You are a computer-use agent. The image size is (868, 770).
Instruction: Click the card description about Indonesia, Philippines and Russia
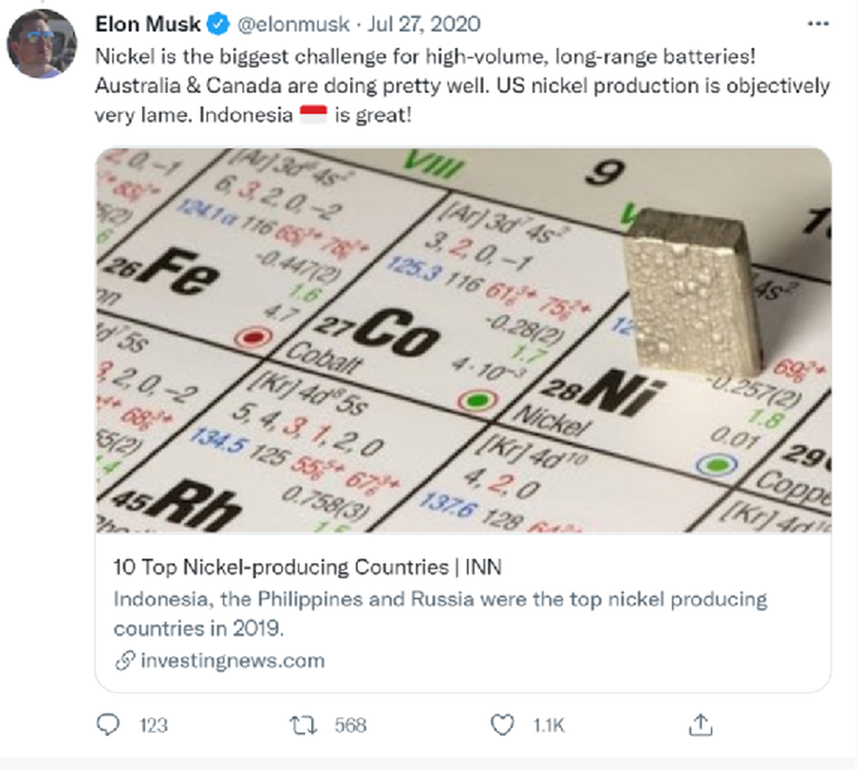[x=439, y=613]
